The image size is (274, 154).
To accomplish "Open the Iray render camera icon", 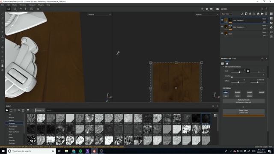I will pyautogui.click(x=217, y=9).
